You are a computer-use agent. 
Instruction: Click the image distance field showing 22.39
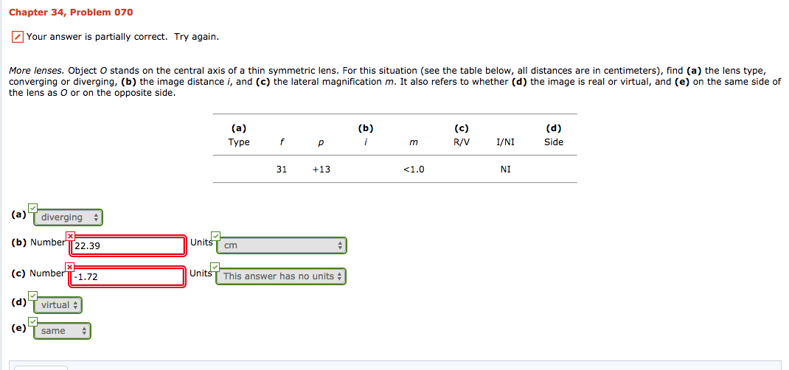click(128, 246)
